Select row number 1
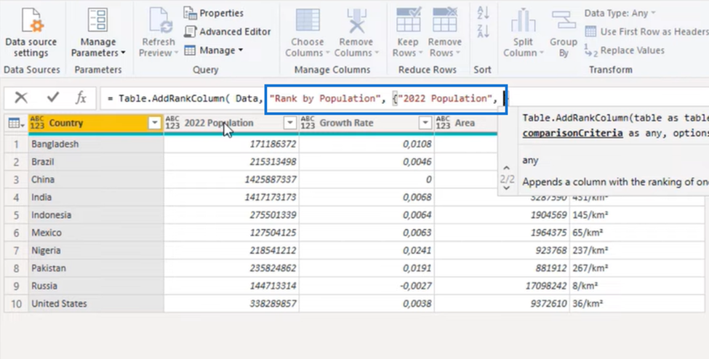The image size is (709, 359). tap(16, 144)
